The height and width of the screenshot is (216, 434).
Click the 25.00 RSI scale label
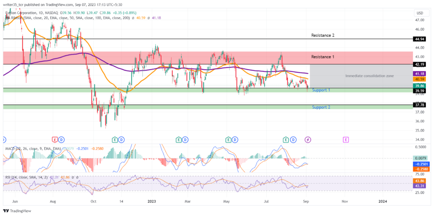tap(420, 192)
